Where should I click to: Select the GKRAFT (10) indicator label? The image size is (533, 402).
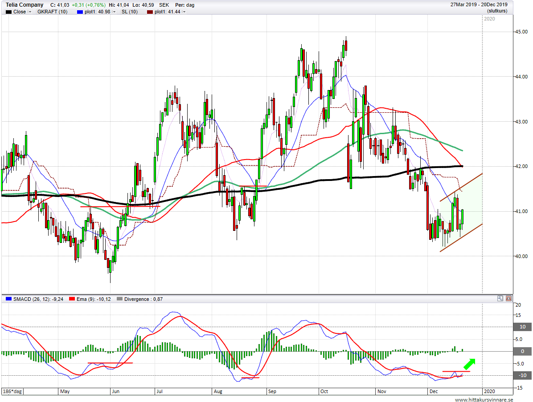point(52,12)
